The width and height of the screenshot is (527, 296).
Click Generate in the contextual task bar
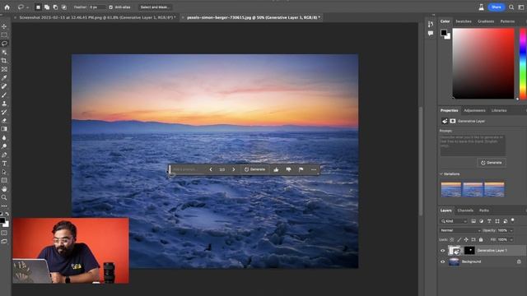[254, 169]
